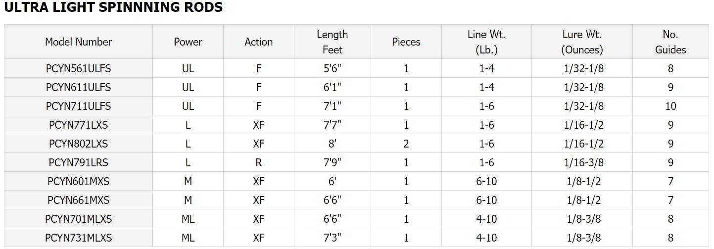The height and width of the screenshot is (249, 714).
Task: Click the Pieces column header
Action: 406,42
